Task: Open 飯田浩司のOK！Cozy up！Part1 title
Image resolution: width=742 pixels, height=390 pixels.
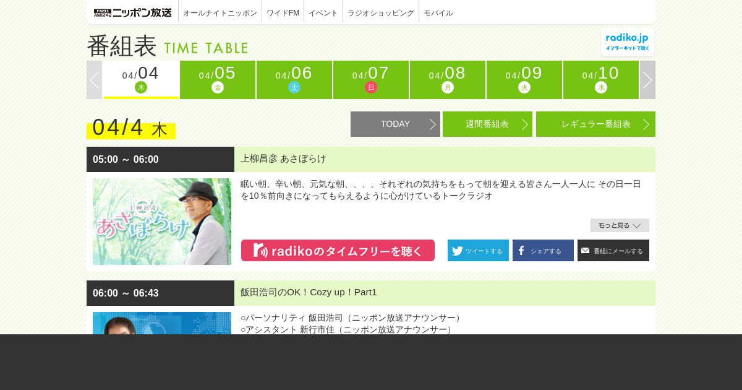Action: 309,292
